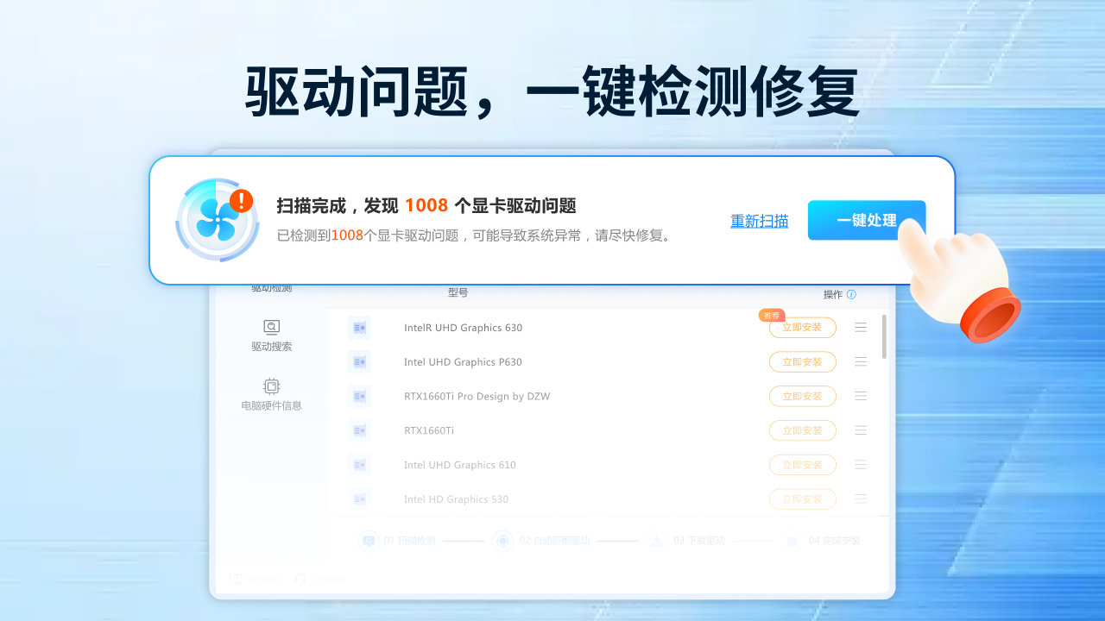Click the 04 完成安装 step label
The width and height of the screenshot is (1105, 621).
835,541
